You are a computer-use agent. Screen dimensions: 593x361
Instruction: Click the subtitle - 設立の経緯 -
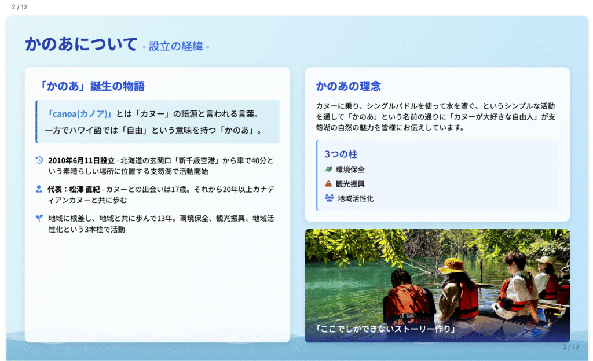click(176, 46)
